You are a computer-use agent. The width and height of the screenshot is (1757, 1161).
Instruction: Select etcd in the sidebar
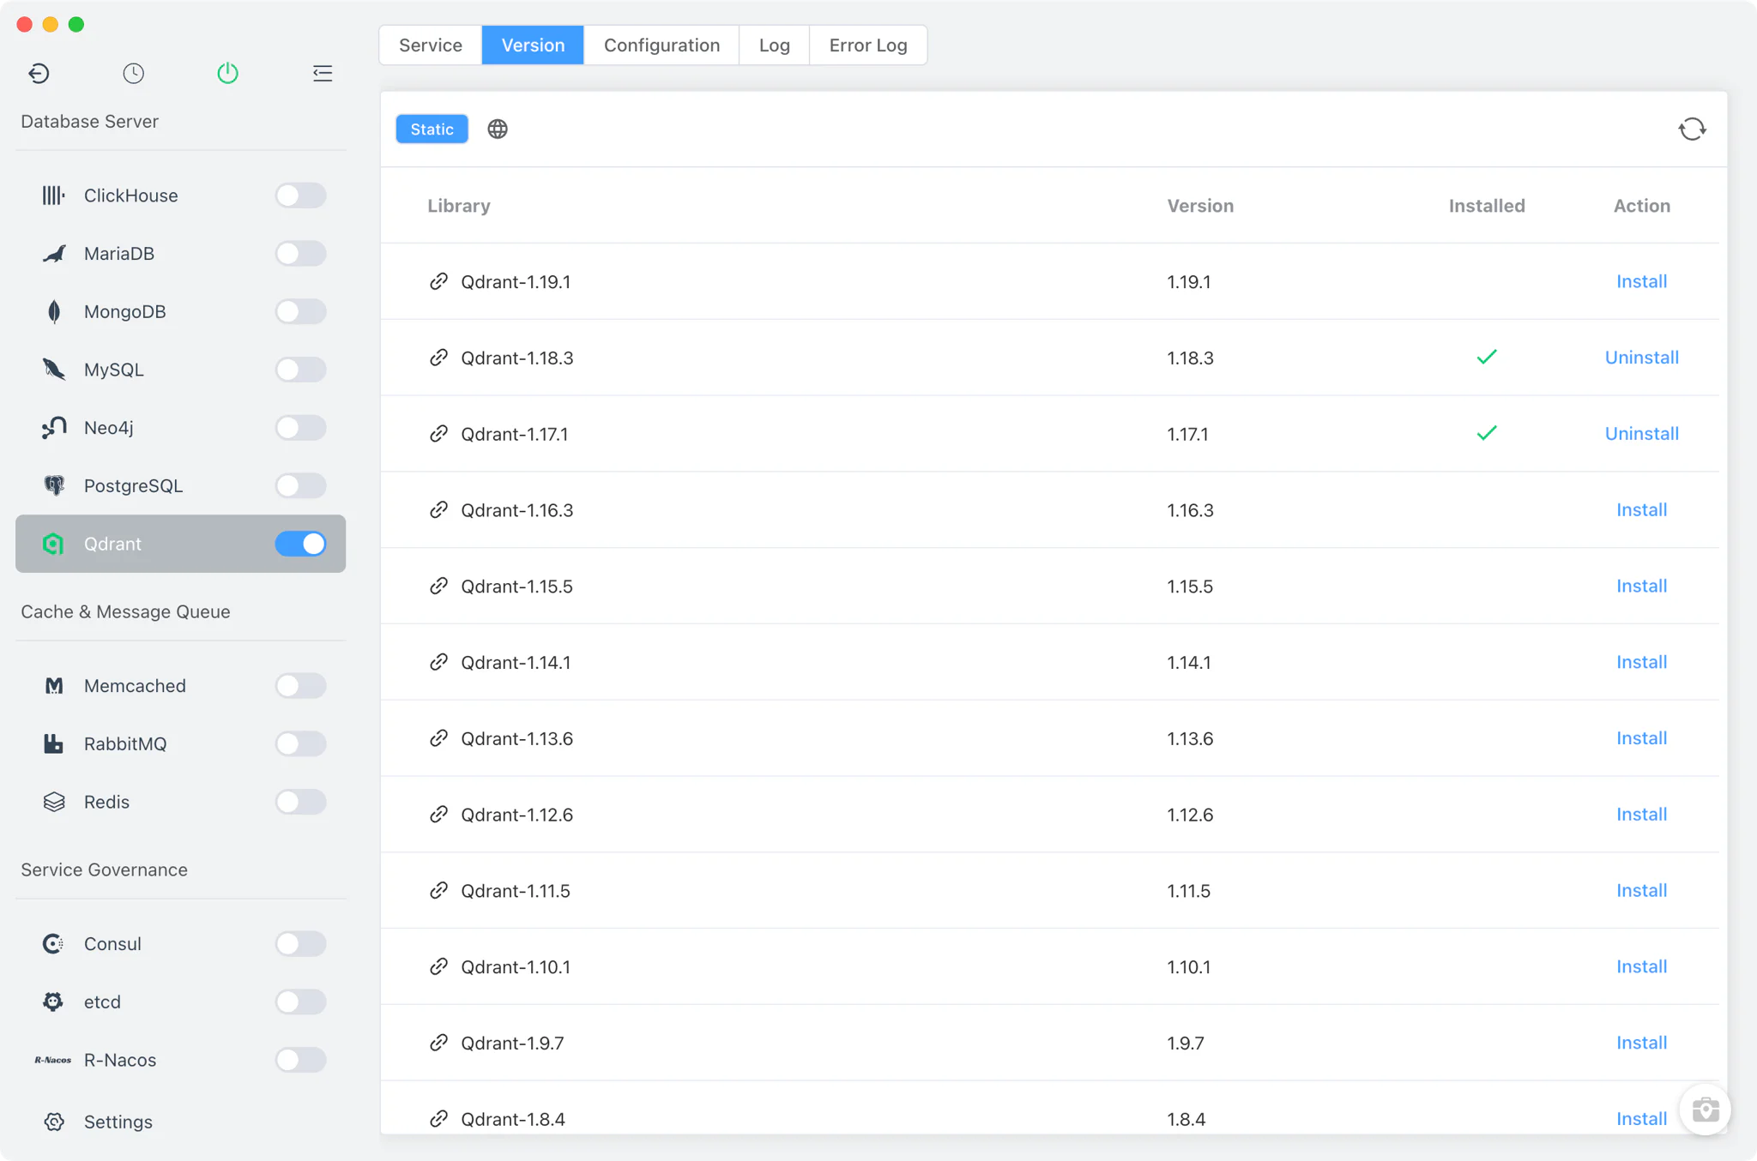pyautogui.click(x=180, y=1002)
